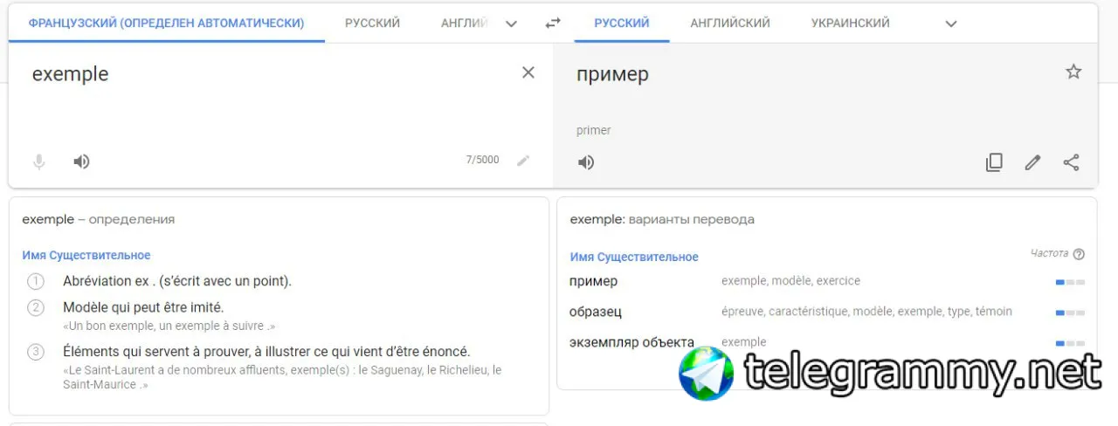Listen to source text exemple
This screenshot has height=426, width=1118.
point(81,161)
